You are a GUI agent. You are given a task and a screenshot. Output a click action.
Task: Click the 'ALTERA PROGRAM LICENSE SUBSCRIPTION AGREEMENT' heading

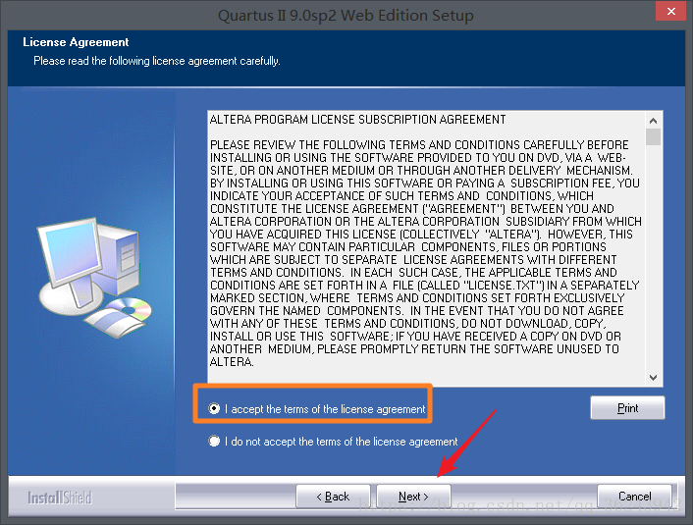coord(358,120)
